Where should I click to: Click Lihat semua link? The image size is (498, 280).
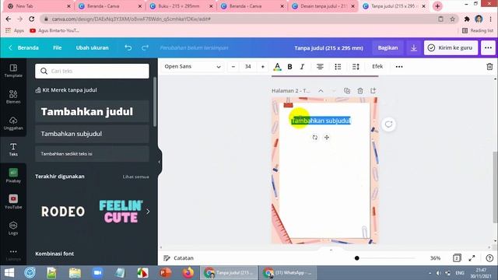click(136, 177)
